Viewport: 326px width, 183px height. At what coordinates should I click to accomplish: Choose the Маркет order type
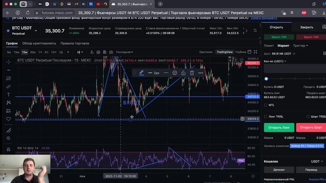[x=283, y=45]
